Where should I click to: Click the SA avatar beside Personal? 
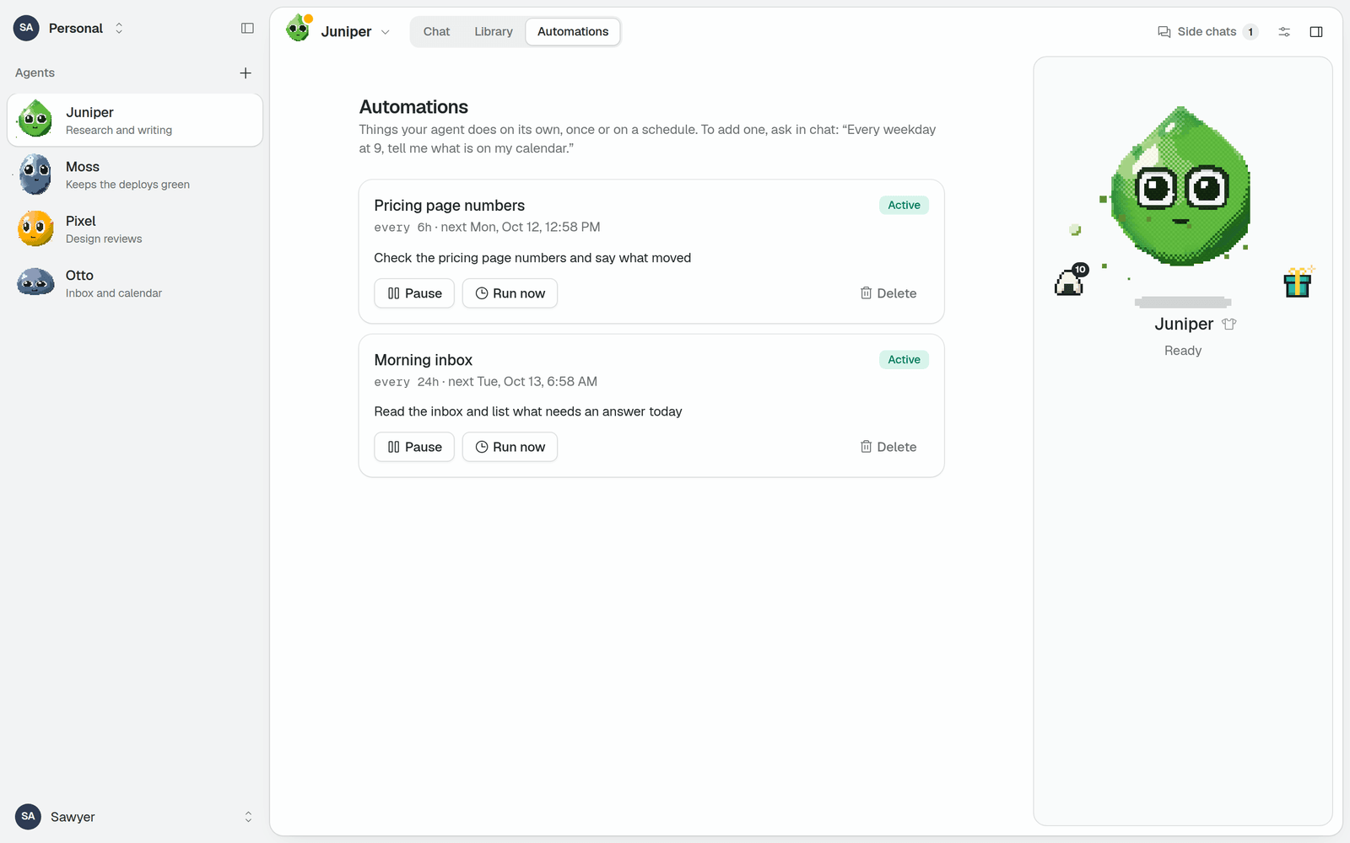click(x=26, y=28)
